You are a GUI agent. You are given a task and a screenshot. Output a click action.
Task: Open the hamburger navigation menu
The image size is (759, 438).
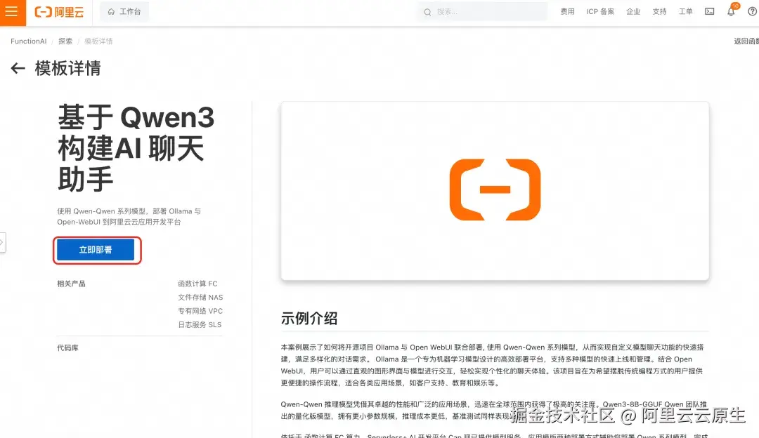[x=11, y=11]
